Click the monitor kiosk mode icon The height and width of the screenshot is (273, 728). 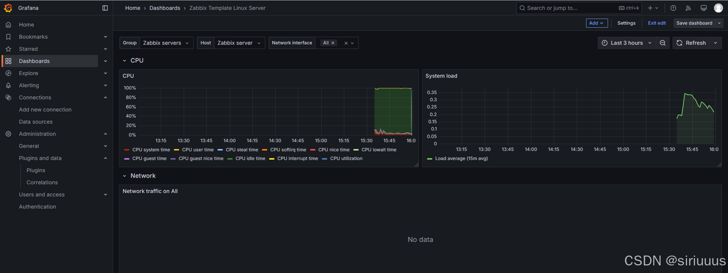click(x=703, y=8)
